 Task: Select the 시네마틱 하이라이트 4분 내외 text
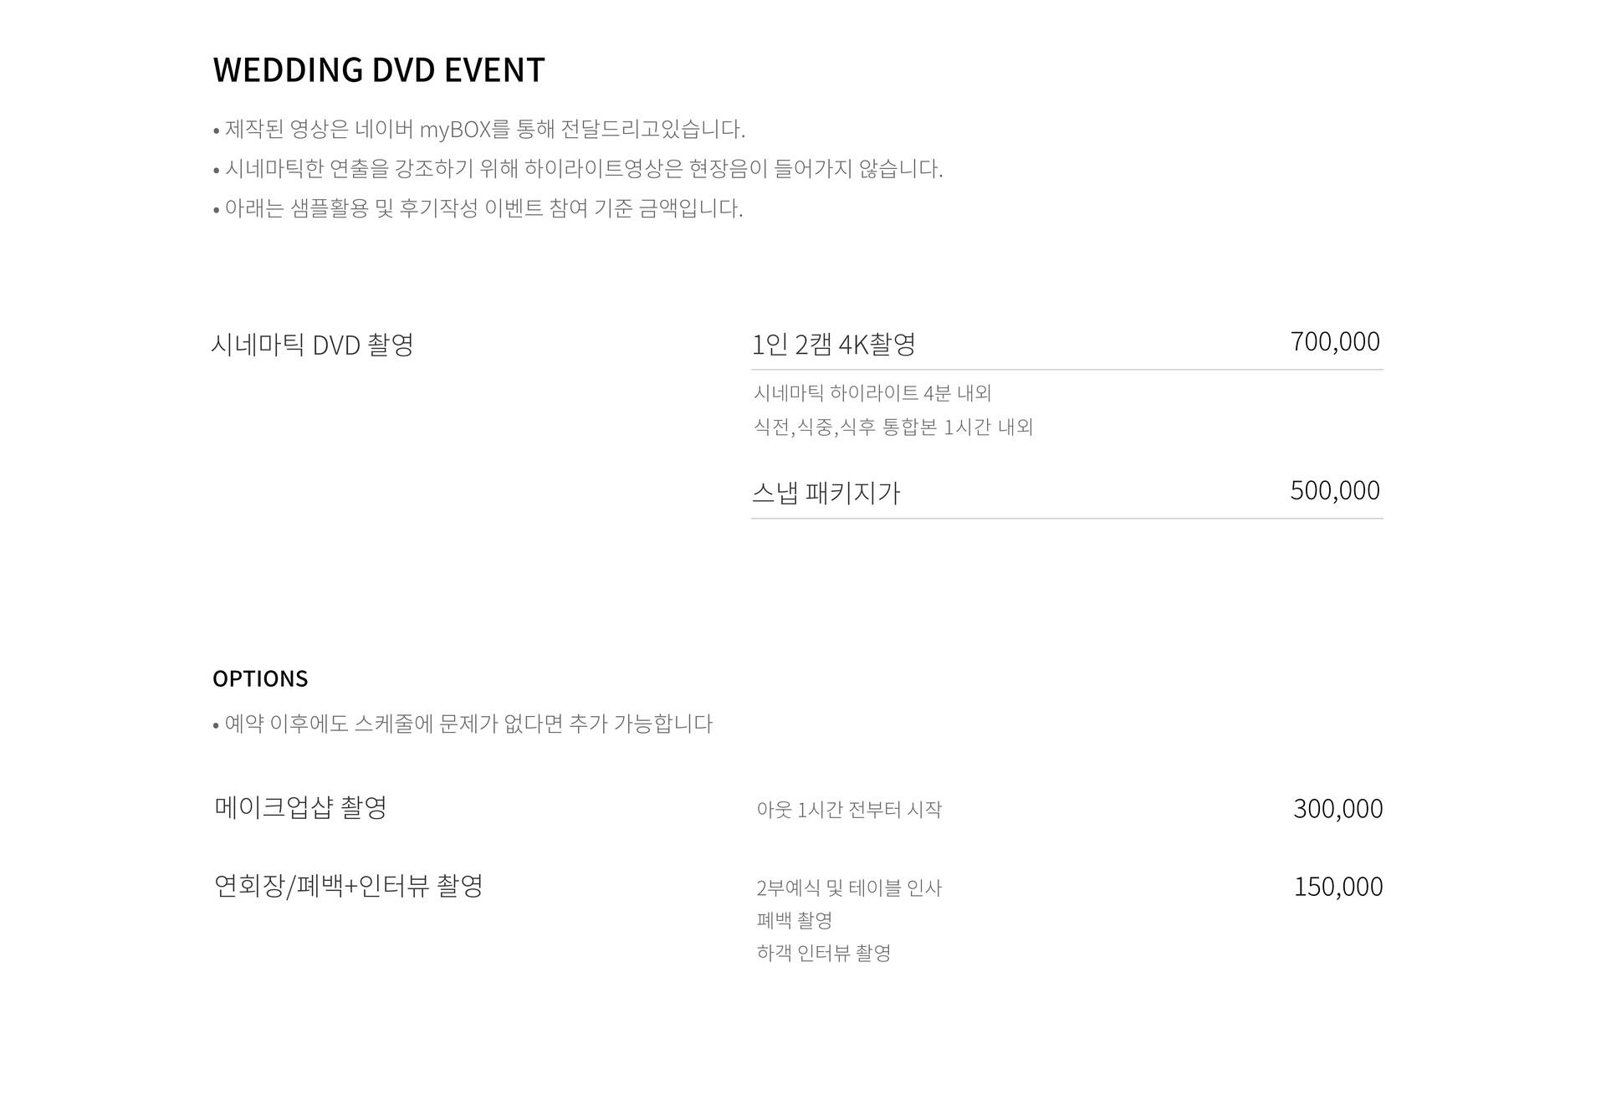[872, 392]
